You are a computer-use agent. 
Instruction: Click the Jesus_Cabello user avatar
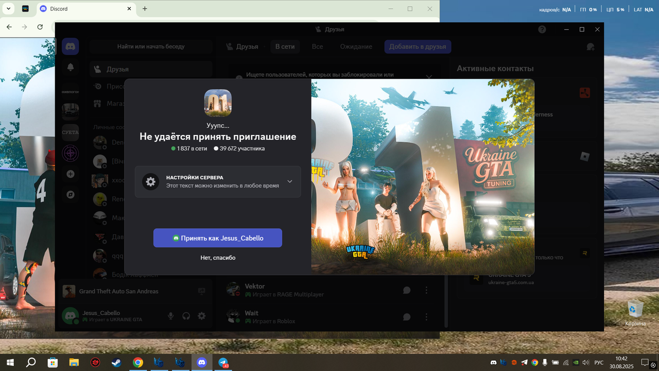click(70, 316)
